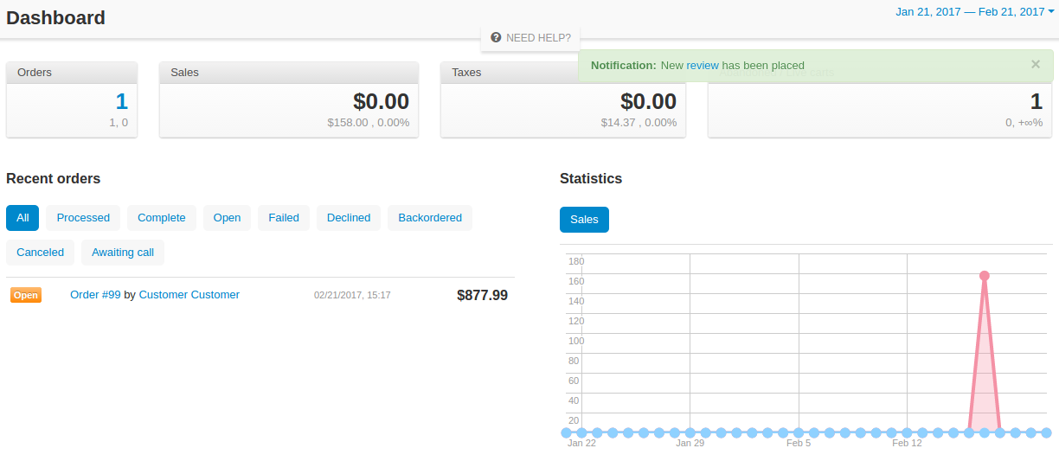Open the review link in notification
This screenshot has width=1059, height=461.
[703, 65]
